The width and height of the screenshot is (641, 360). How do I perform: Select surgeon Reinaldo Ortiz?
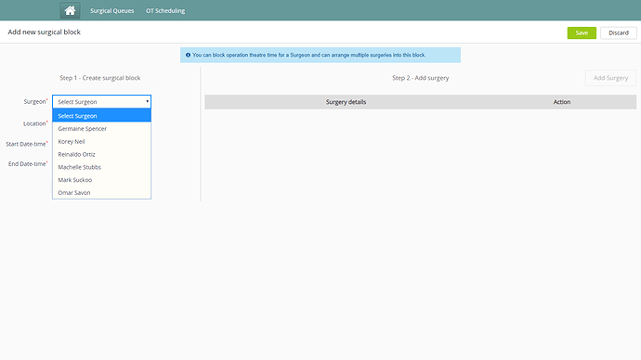pos(102,154)
